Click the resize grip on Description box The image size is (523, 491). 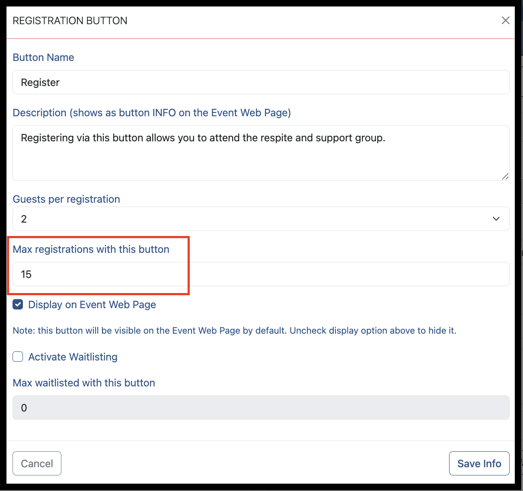[x=505, y=176]
